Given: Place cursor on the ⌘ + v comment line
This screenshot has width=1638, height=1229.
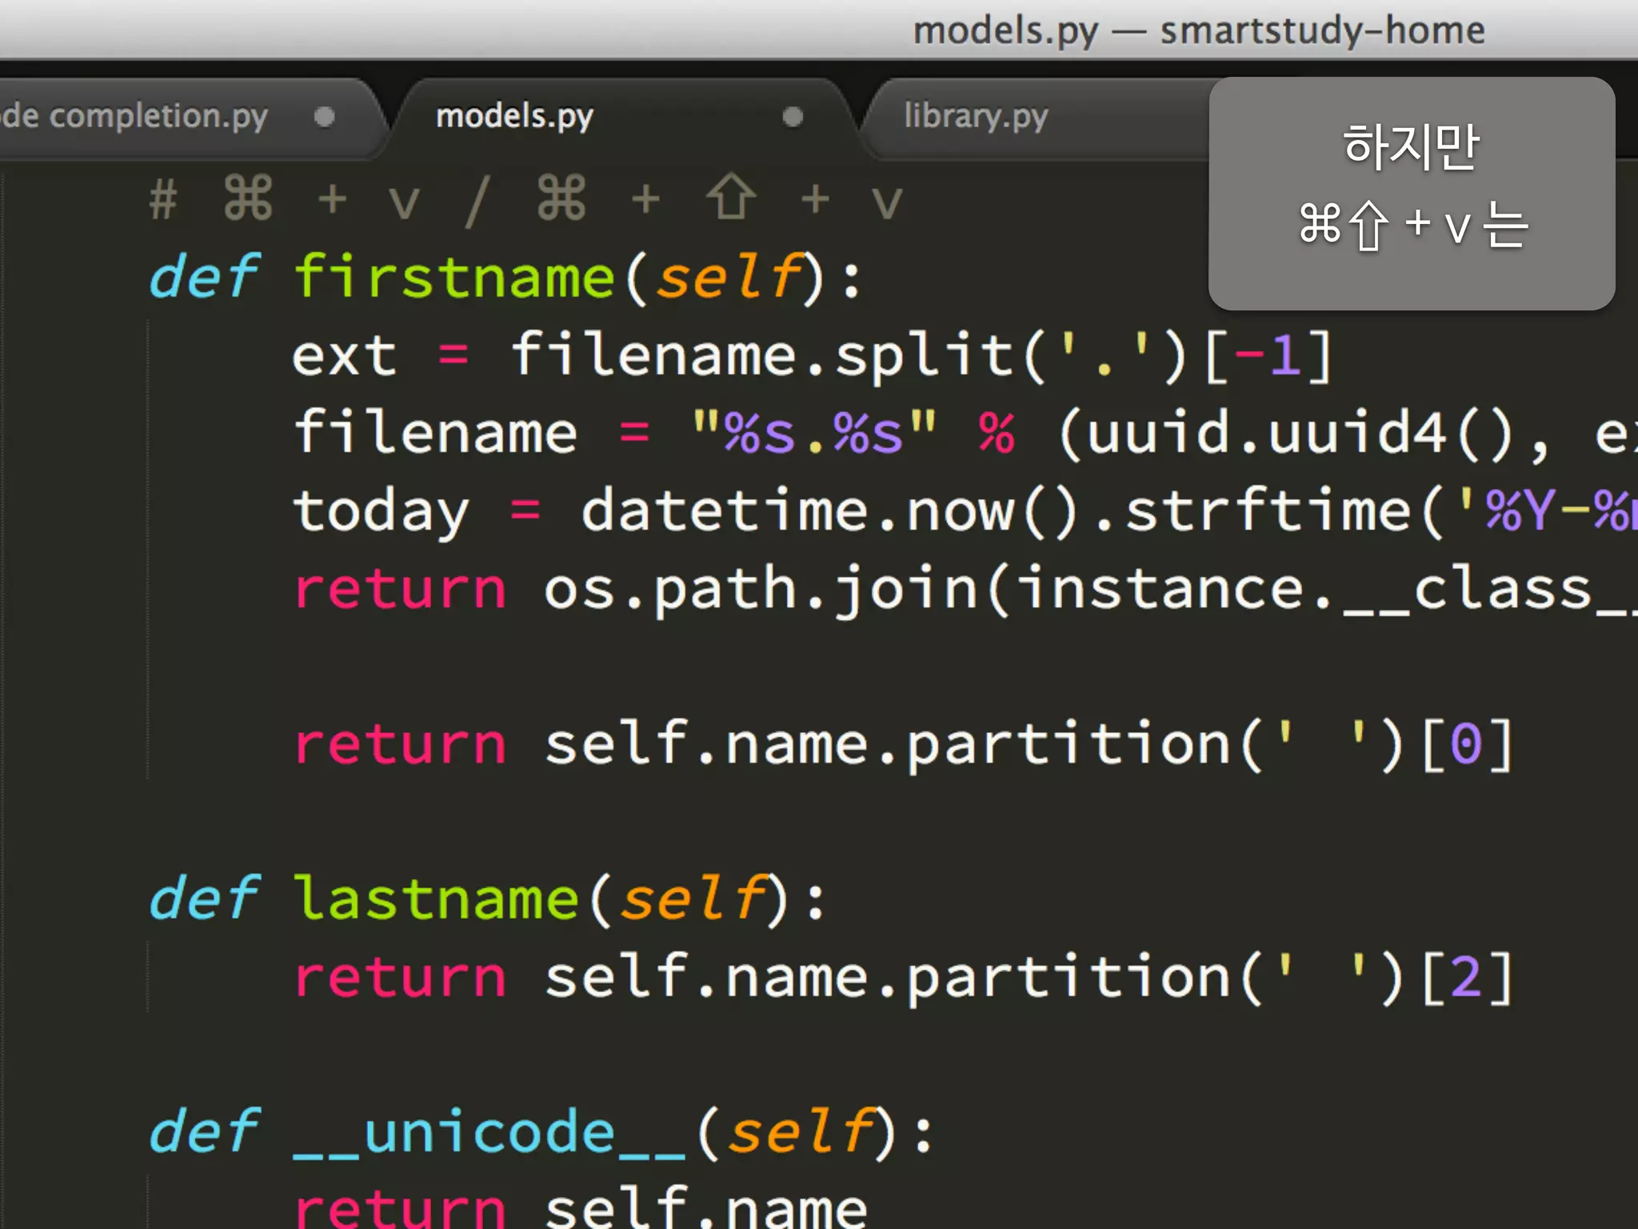Looking at the screenshot, I should point(525,198).
